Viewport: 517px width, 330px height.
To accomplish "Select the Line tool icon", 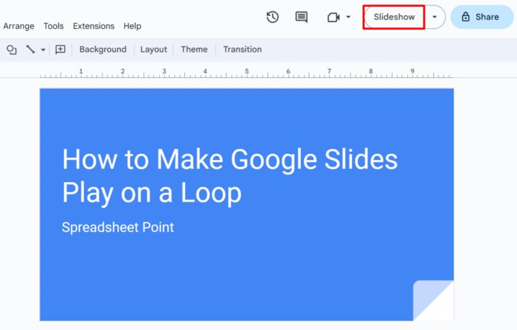I will (x=30, y=50).
